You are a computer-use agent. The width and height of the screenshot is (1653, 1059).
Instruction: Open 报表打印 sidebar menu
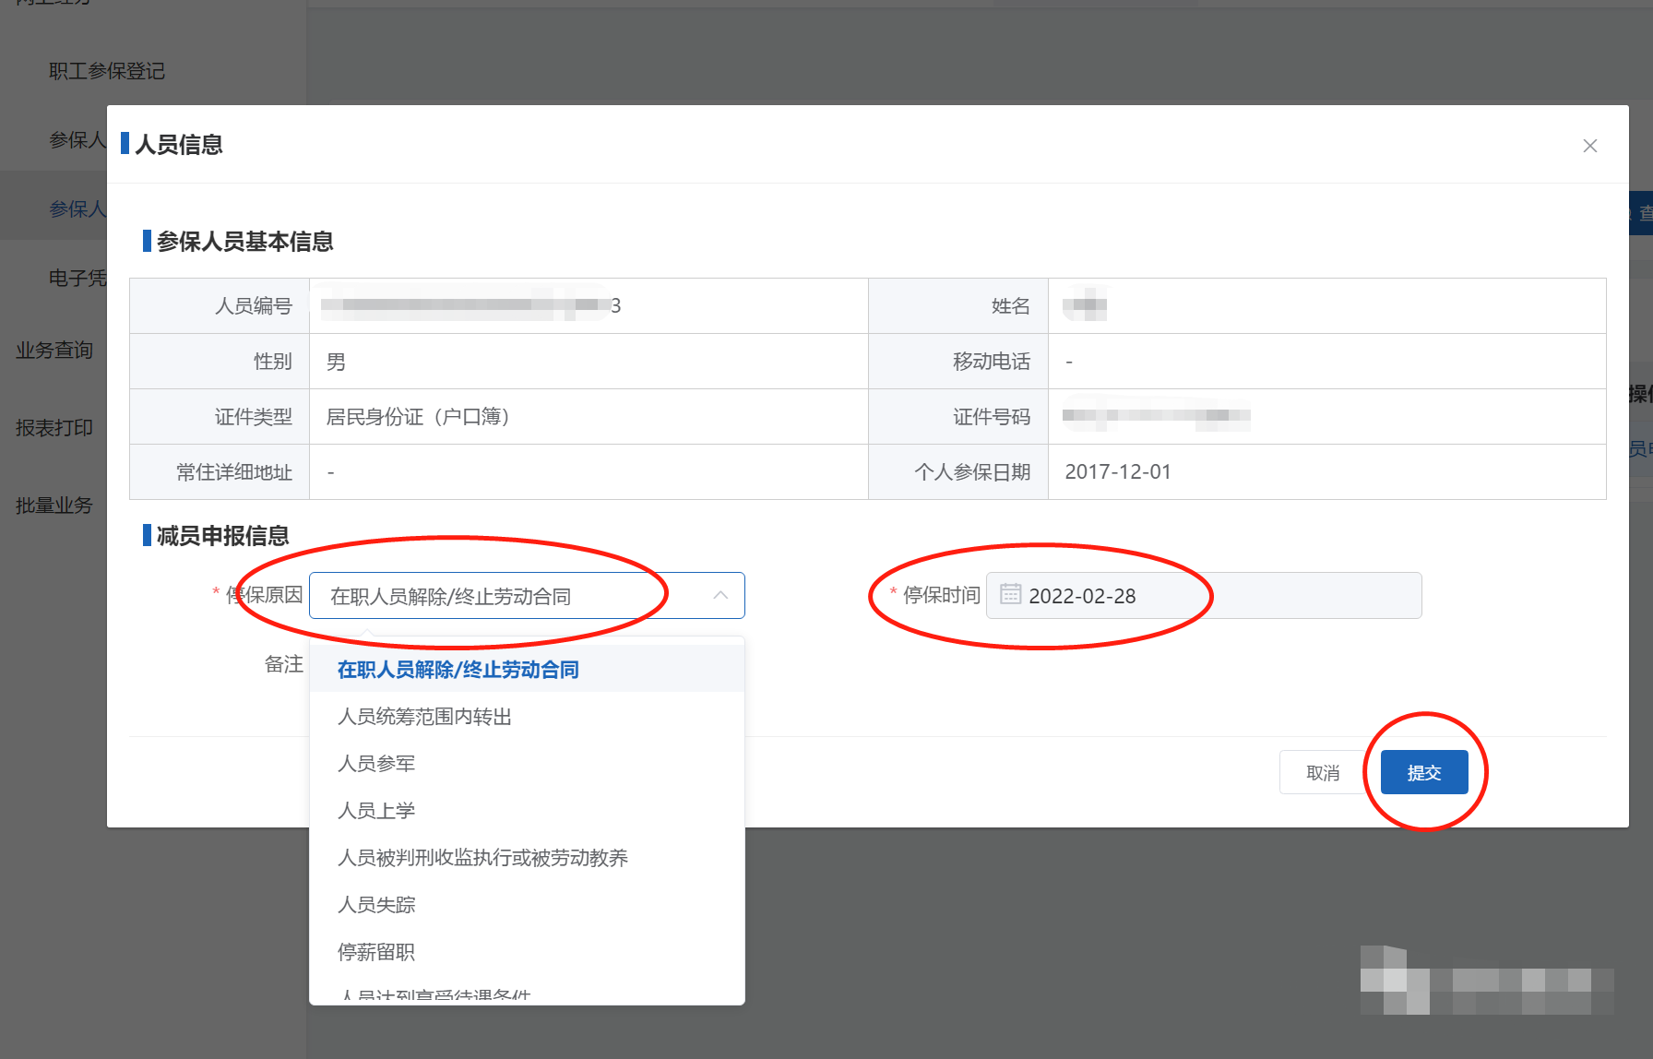pos(54,428)
